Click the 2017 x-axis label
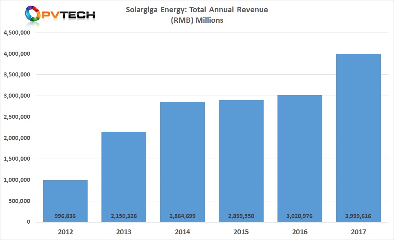Viewport: 394px width, 240px height. 359,232
